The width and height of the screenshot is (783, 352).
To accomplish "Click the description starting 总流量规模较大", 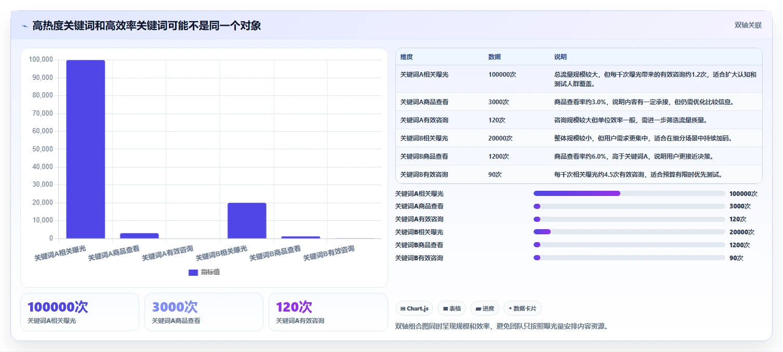I will (x=655, y=79).
